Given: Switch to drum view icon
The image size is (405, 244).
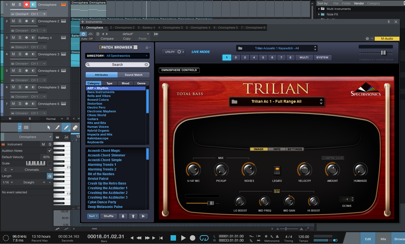Looking at the screenshot, I should click(66, 137).
